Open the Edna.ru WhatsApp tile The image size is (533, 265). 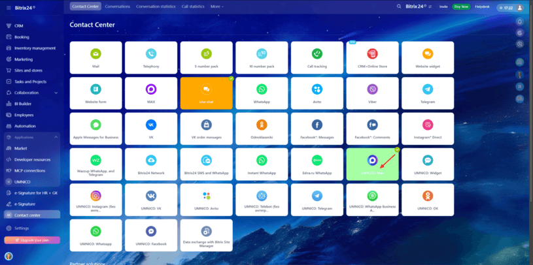pyautogui.click(x=317, y=164)
